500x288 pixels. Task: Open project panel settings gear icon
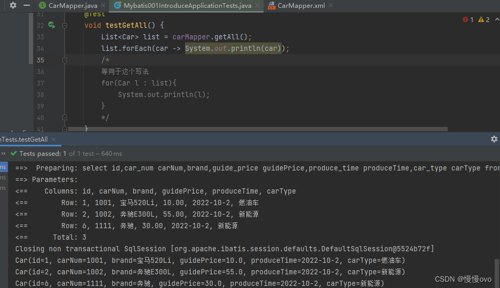click(13, 5)
